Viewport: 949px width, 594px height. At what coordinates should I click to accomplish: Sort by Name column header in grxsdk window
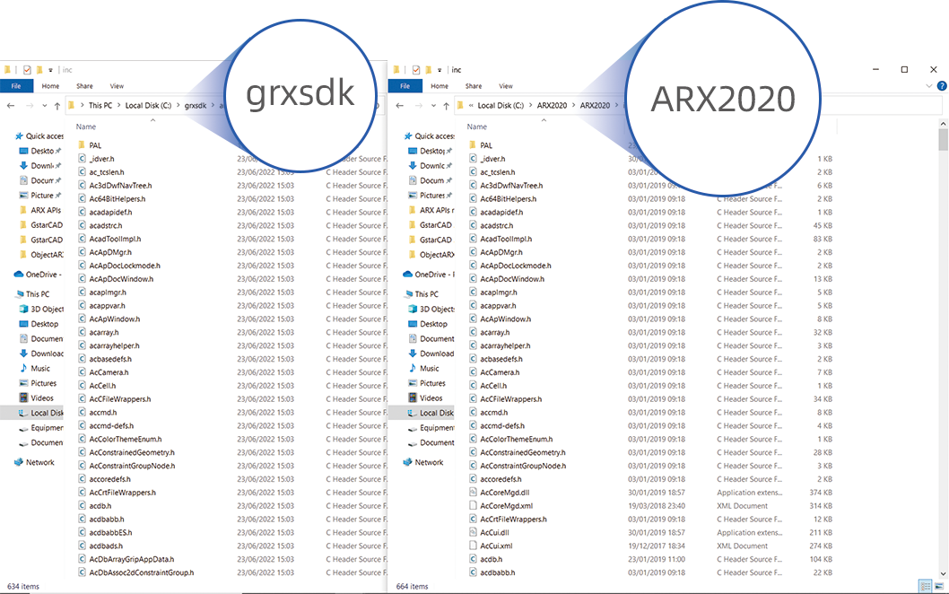pyautogui.click(x=86, y=127)
